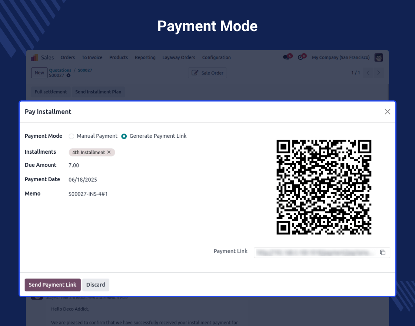Click the Payment Date field 06/18/2025
The width and height of the screenshot is (415, 326).
(x=83, y=180)
